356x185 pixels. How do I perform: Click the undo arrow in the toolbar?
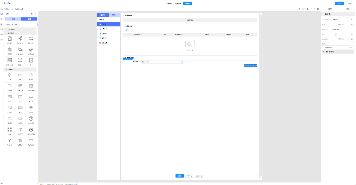coord(311,9)
